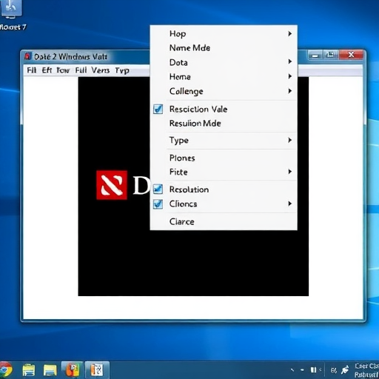Uncheck the Resolation checkbox
The image size is (379, 379).
(x=158, y=189)
